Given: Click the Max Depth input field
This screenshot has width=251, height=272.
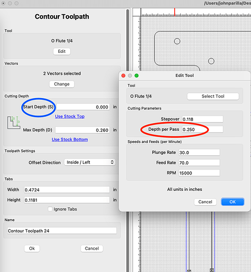Looking at the screenshot, I should click(83, 130).
